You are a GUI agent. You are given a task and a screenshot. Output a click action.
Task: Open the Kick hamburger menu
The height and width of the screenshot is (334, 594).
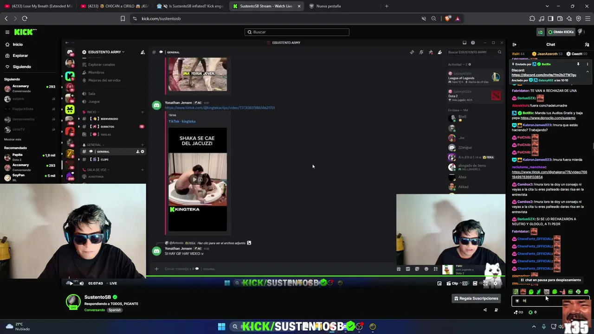[7, 32]
